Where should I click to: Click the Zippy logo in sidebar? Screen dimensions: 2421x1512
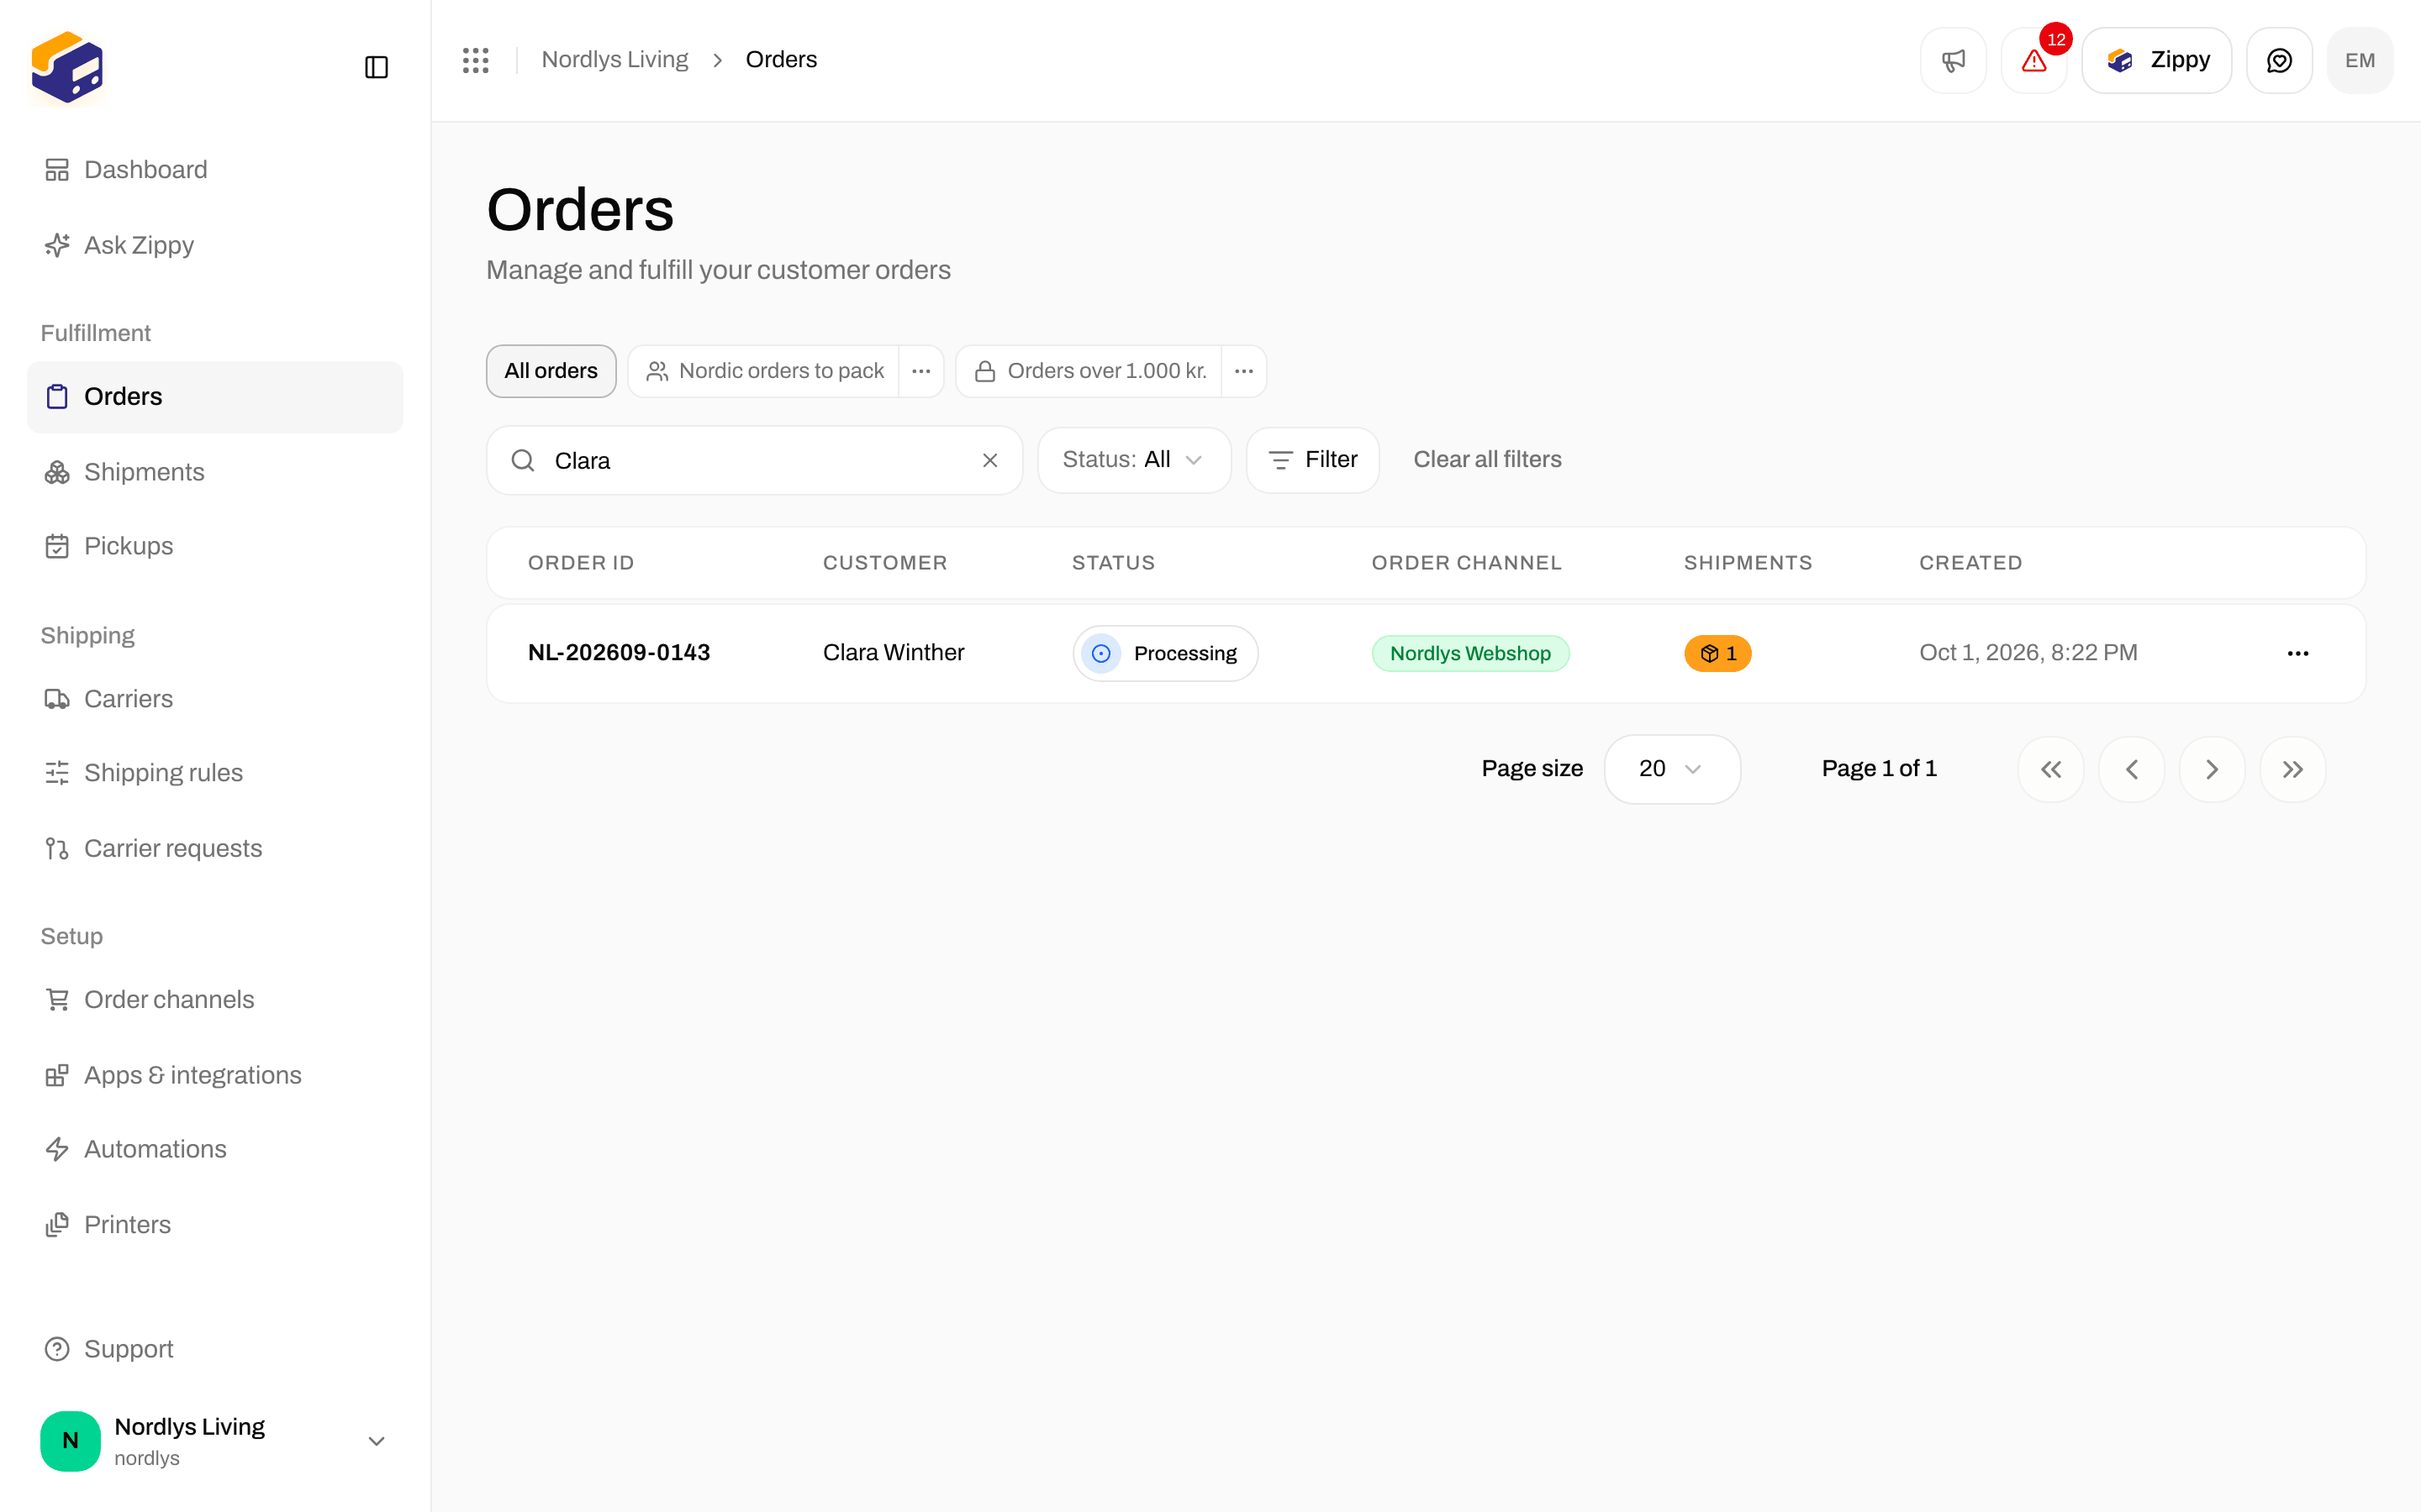[x=67, y=67]
